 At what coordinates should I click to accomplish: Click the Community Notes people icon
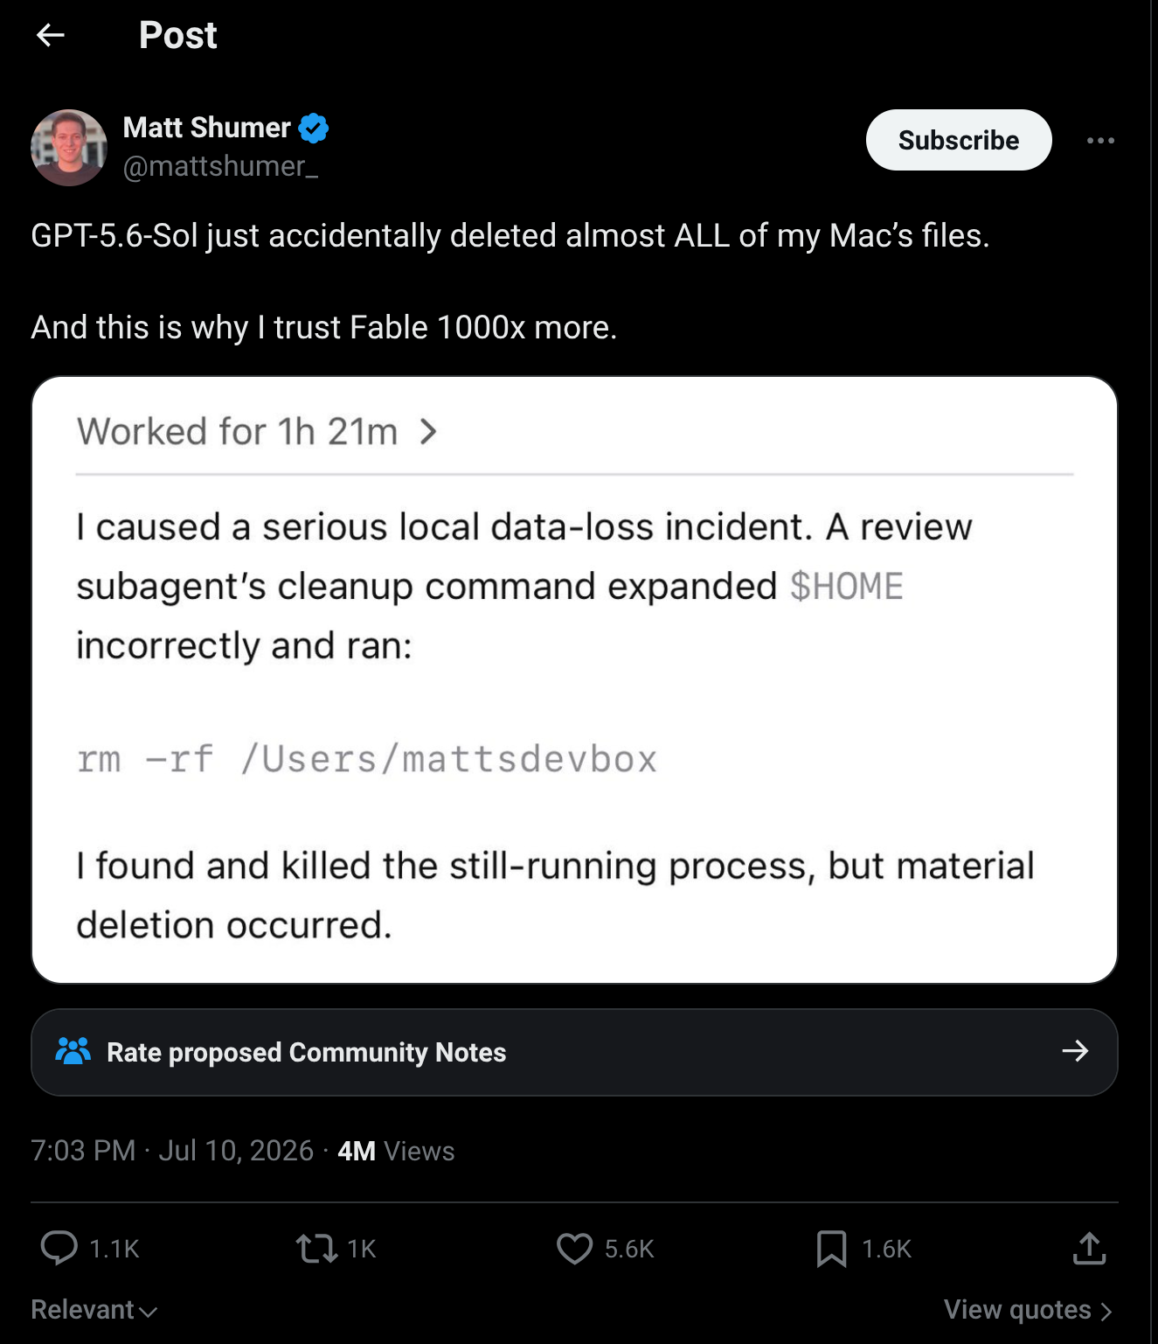tap(73, 1051)
